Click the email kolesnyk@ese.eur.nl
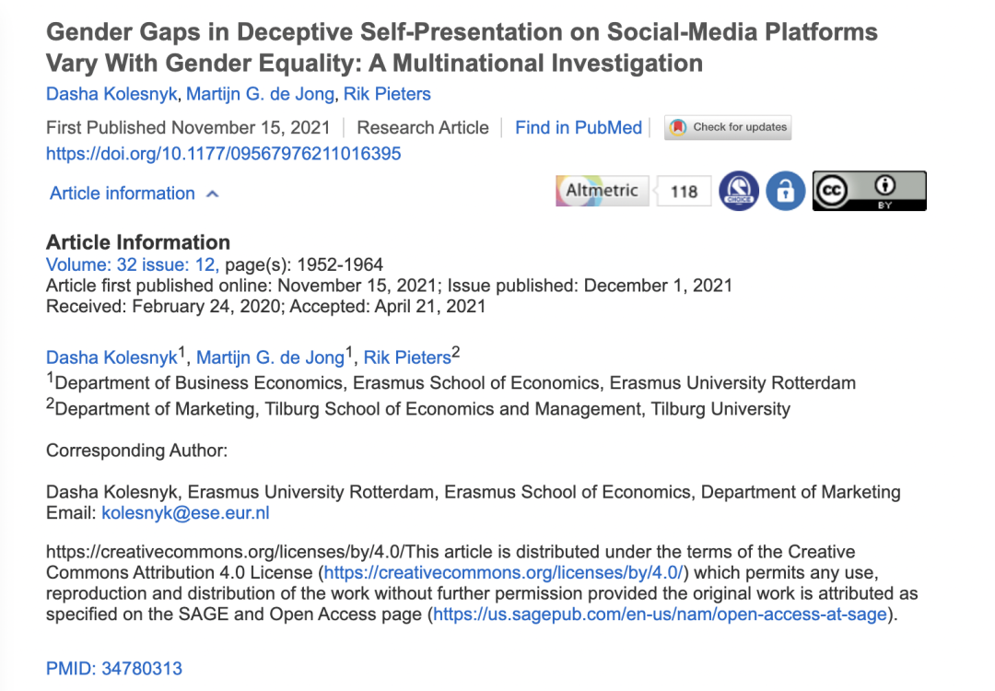 [185, 512]
